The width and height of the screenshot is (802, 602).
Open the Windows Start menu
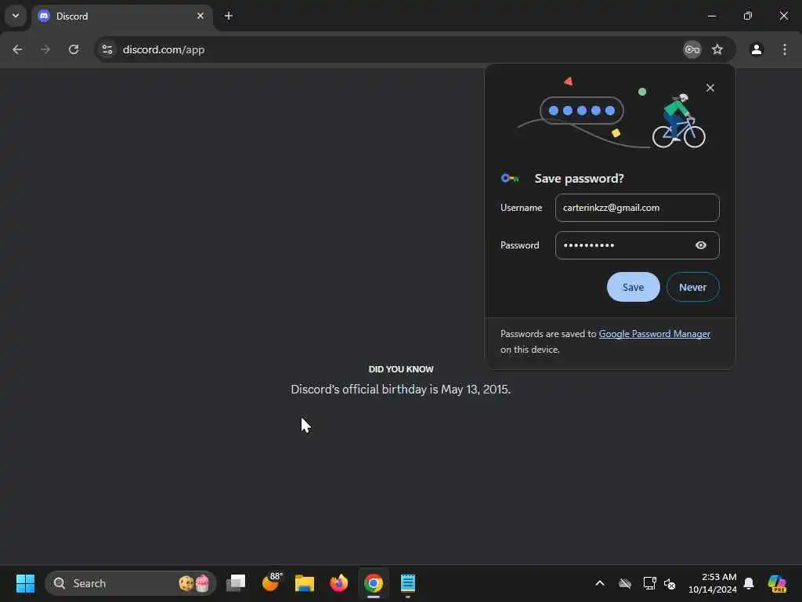point(25,583)
